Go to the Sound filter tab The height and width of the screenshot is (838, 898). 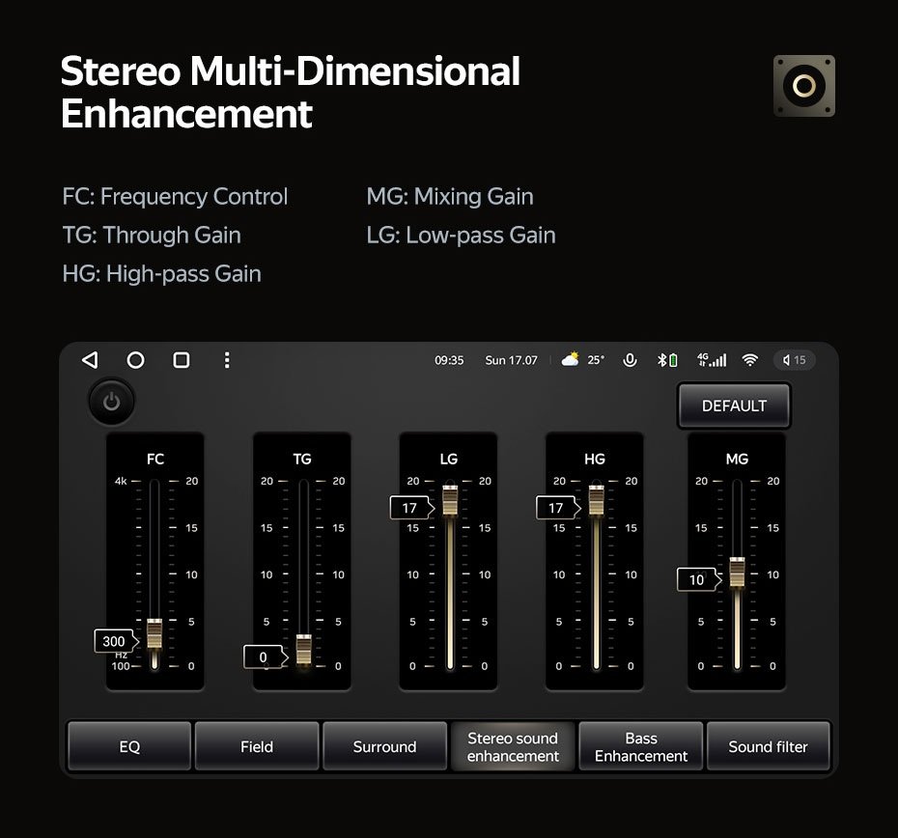pos(768,746)
